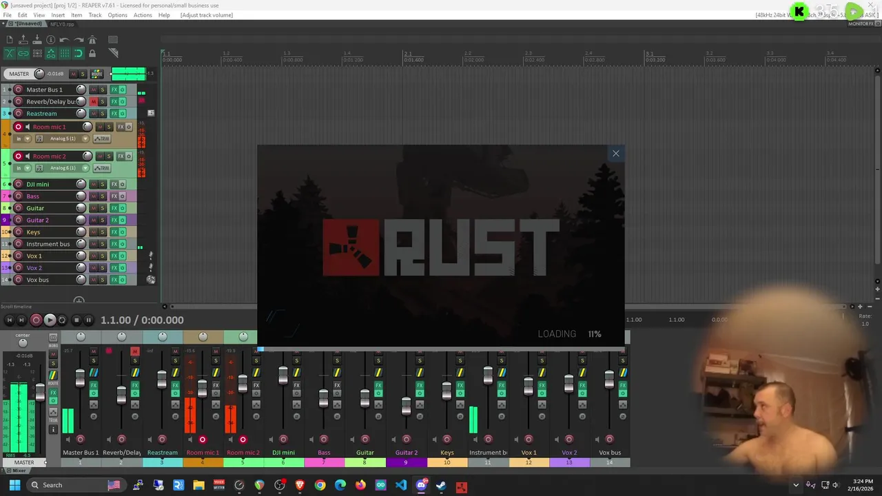The width and height of the screenshot is (882, 496).
Task: Open File Explorer from the taskbar
Action: tap(198, 485)
